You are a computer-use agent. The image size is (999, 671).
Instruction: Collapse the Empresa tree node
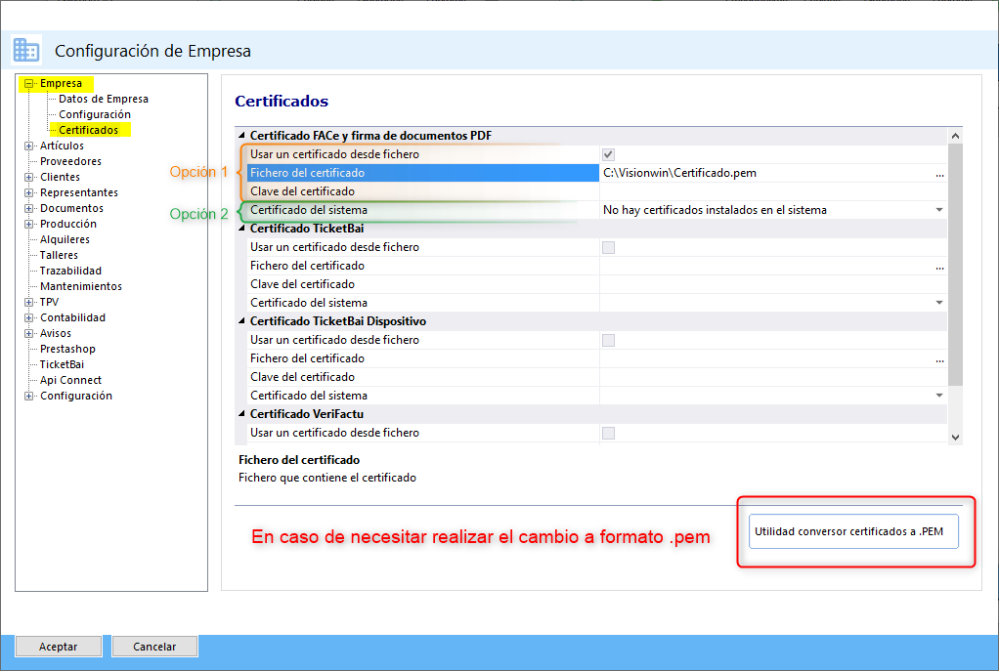coord(28,83)
